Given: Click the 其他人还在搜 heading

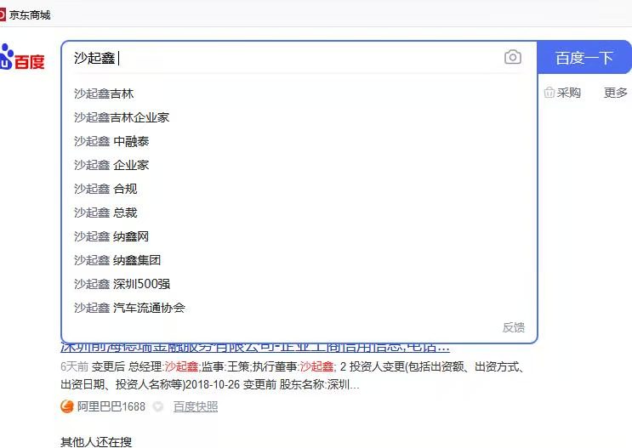Looking at the screenshot, I should coord(96,442).
